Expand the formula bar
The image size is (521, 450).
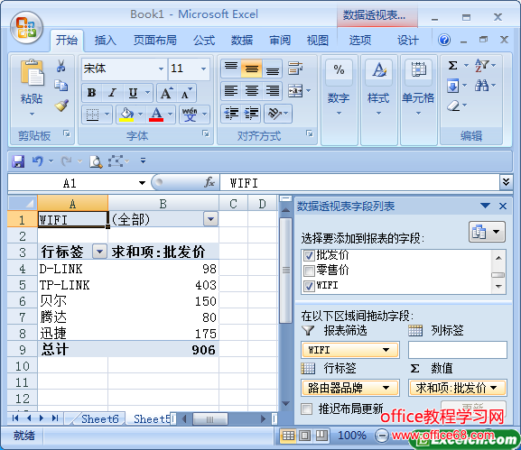(506, 182)
